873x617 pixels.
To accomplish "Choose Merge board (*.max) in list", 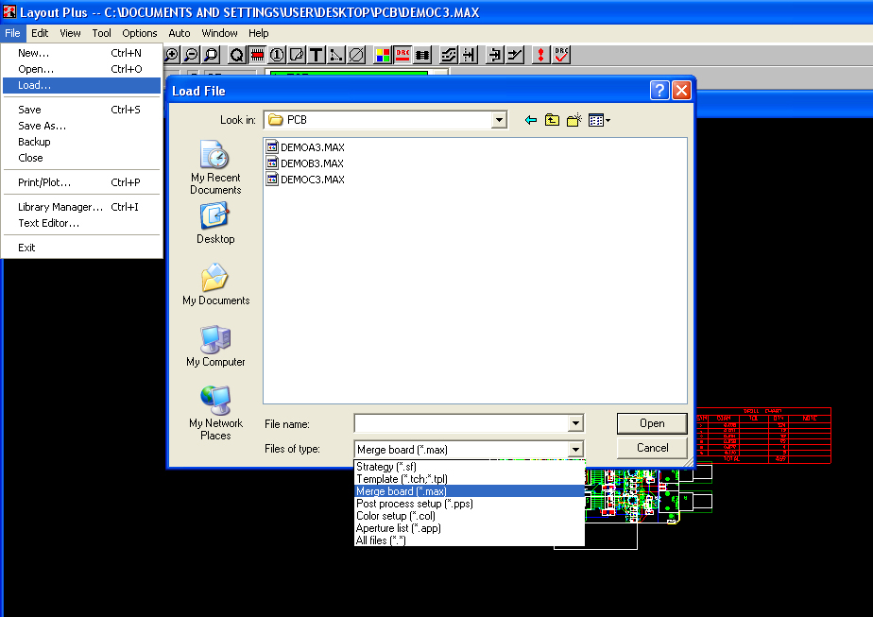I will coord(470,491).
